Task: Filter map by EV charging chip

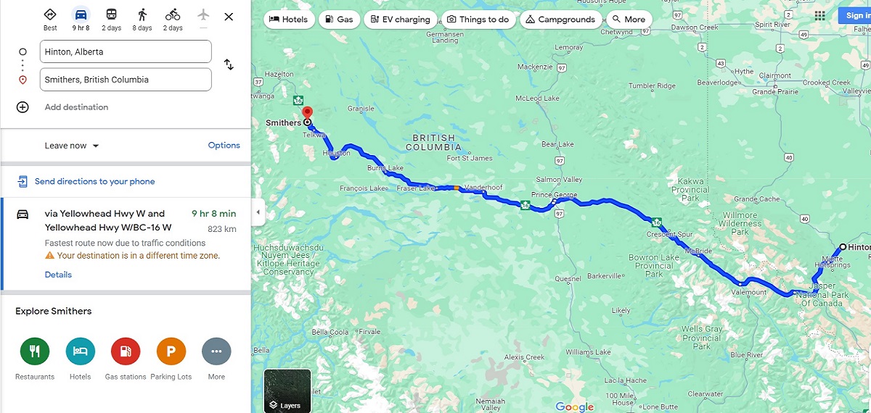Action: coord(401,20)
